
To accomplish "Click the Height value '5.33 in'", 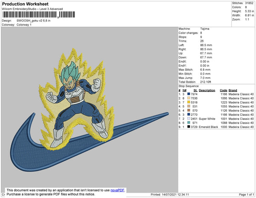I will click(249, 11).
